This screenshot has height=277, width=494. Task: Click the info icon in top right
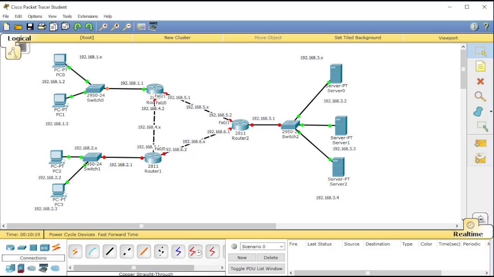[474, 27]
